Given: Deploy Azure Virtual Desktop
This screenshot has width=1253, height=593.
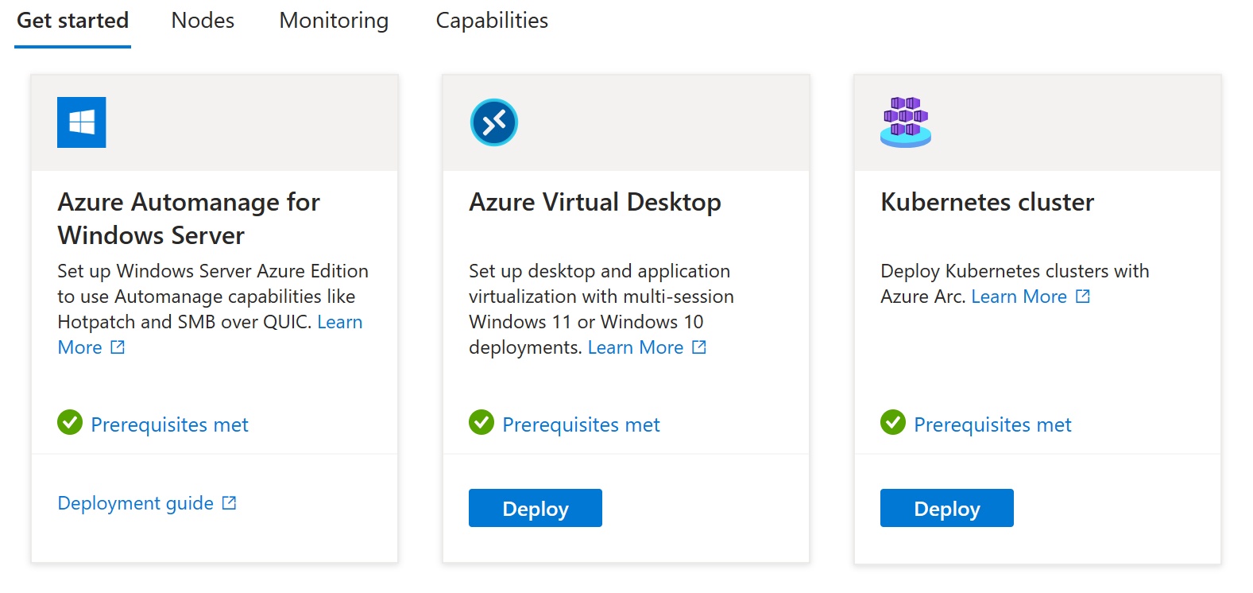Looking at the screenshot, I should pos(536,508).
